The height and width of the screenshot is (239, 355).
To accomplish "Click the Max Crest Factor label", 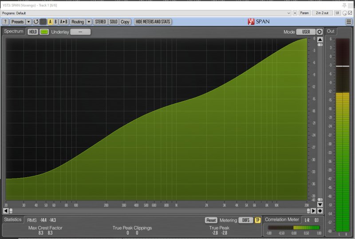I will pyautogui.click(x=45, y=228).
